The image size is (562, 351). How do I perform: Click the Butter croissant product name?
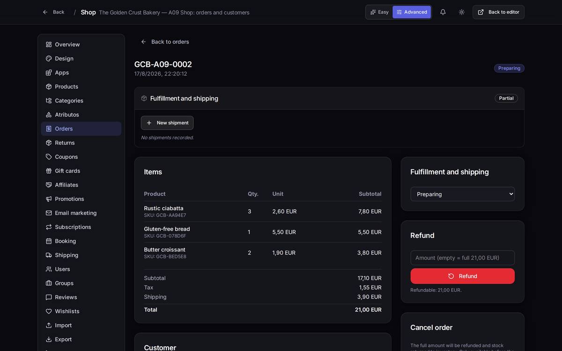point(165,249)
